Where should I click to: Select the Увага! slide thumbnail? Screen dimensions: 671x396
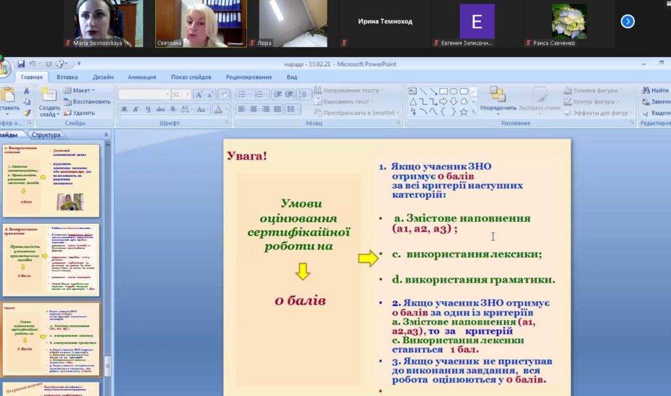(51, 338)
